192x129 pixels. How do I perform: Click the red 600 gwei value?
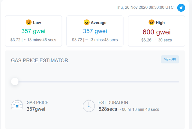pyautogui.click(x=157, y=32)
